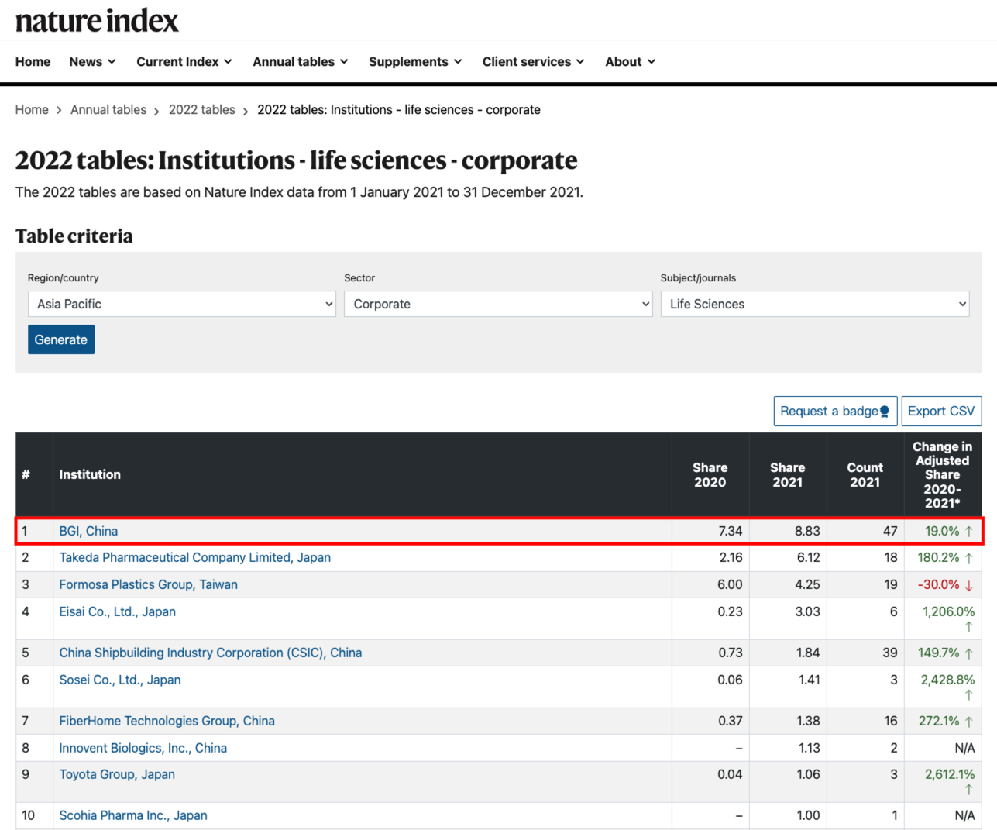Click the Generate button
Screen dimensions: 997x830
click(x=61, y=339)
